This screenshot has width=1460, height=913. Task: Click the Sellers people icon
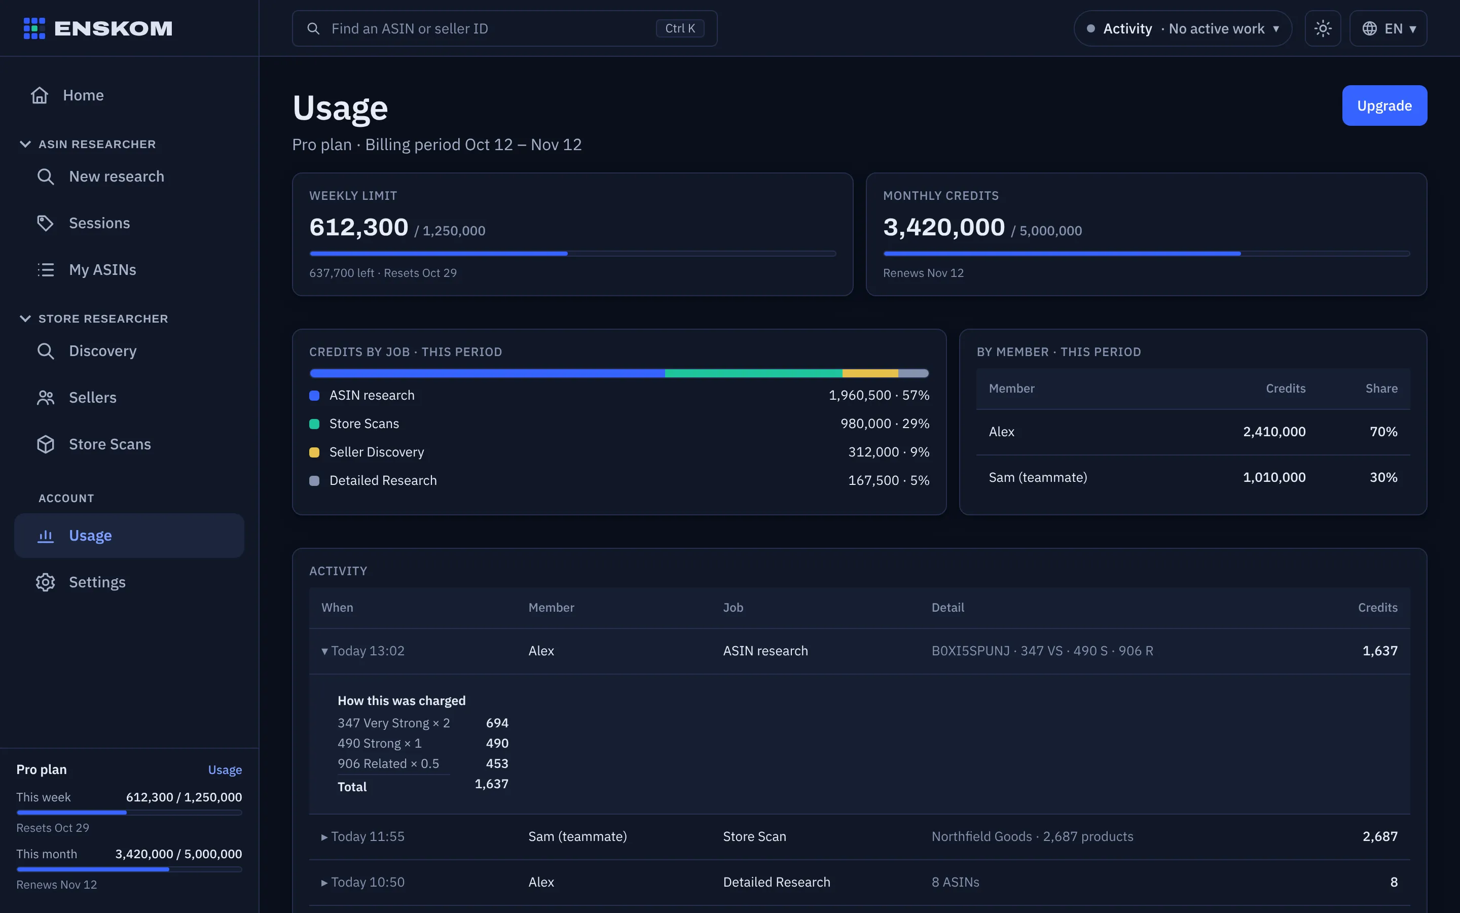[x=46, y=398]
